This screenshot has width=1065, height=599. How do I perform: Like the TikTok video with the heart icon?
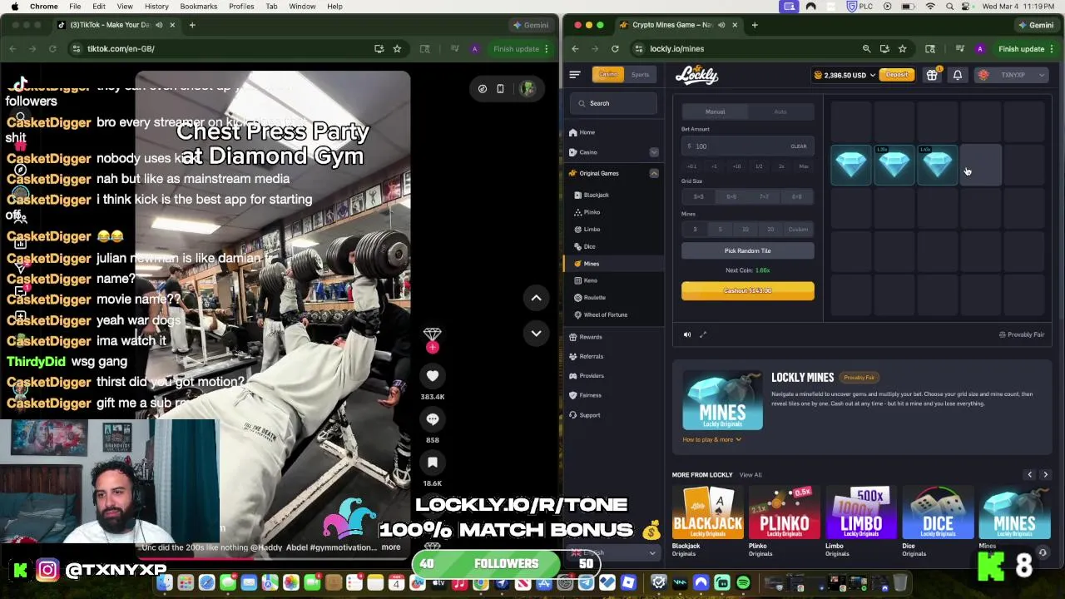click(x=433, y=376)
